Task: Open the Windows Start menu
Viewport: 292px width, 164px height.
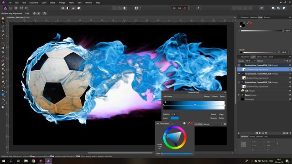Action: click(x=3, y=161)
